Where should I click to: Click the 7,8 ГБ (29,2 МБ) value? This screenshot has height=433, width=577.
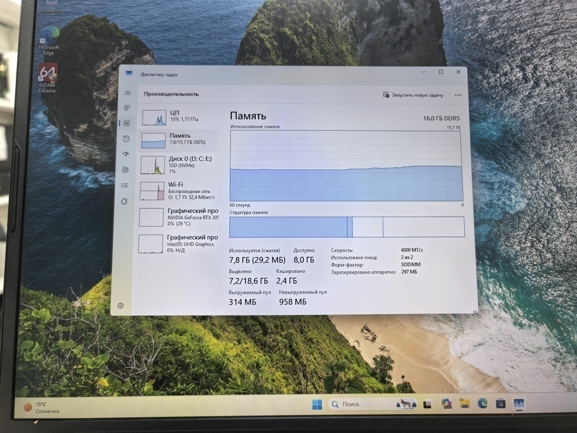(257, 260)
